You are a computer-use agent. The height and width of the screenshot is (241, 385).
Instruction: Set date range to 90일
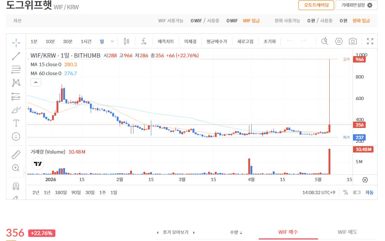coord(76,192)
